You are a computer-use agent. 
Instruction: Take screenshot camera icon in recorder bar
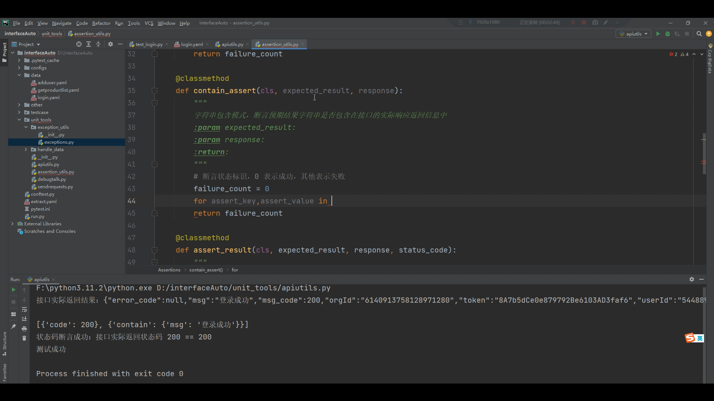point(595,23)
